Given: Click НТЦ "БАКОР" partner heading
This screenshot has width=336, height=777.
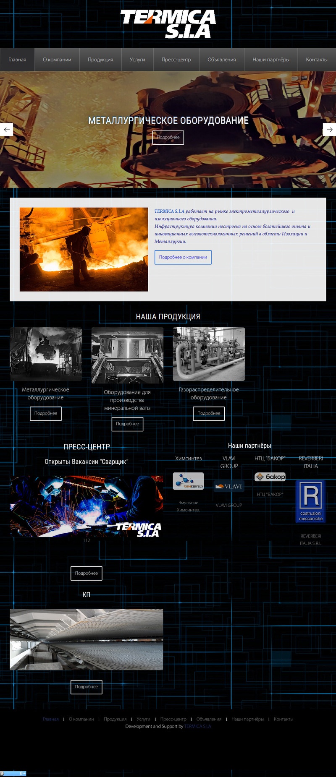Looking at the screenshot, I should pyautogui.click(x=270, y=459).
